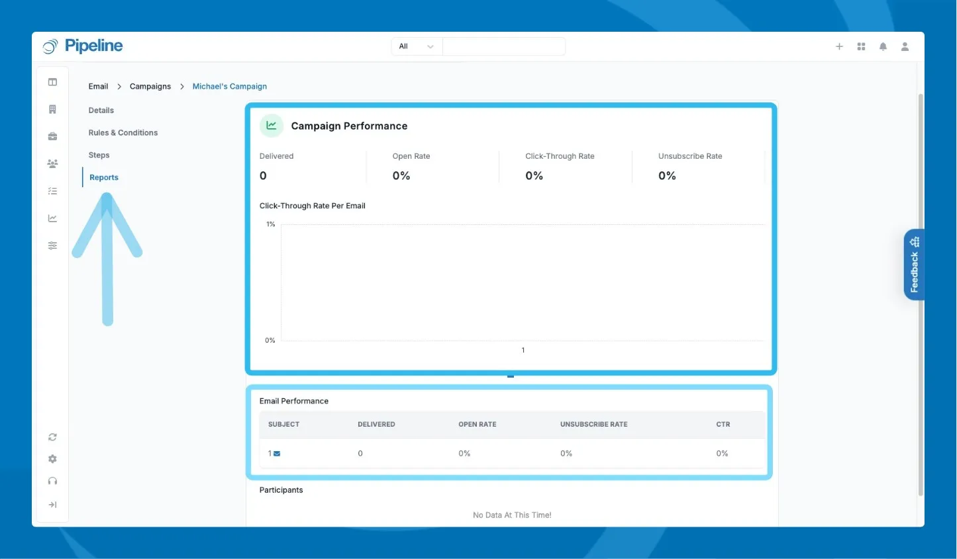The height and width of the screenshot is (559, 957).
Task: Click the Click-Through Rate Per Email title
Action: [x=313, y=206]
